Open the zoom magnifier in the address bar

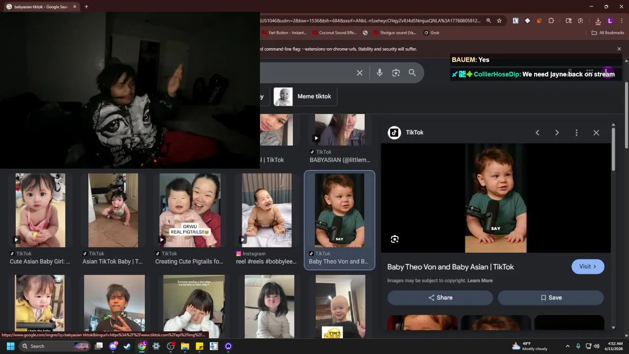pyautogui.click(x=488, y=21)
